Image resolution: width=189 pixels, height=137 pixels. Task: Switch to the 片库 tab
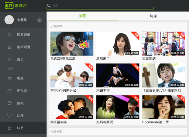[x=153, y=16]
